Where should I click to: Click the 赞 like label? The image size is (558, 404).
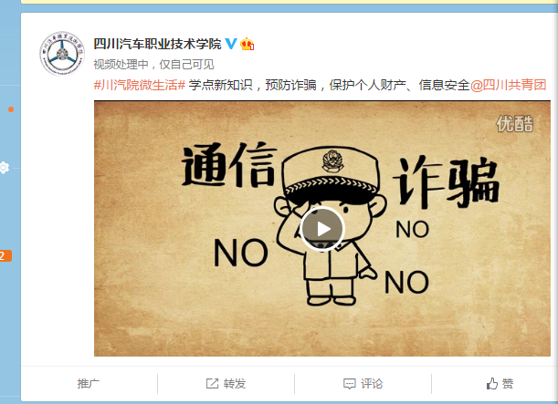coord(508,383)
